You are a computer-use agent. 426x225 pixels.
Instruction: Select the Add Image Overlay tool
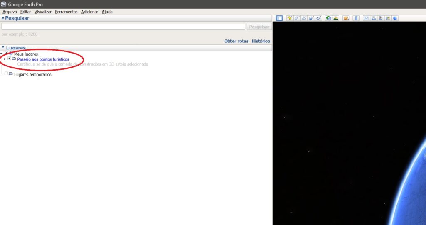coord(311,18)
